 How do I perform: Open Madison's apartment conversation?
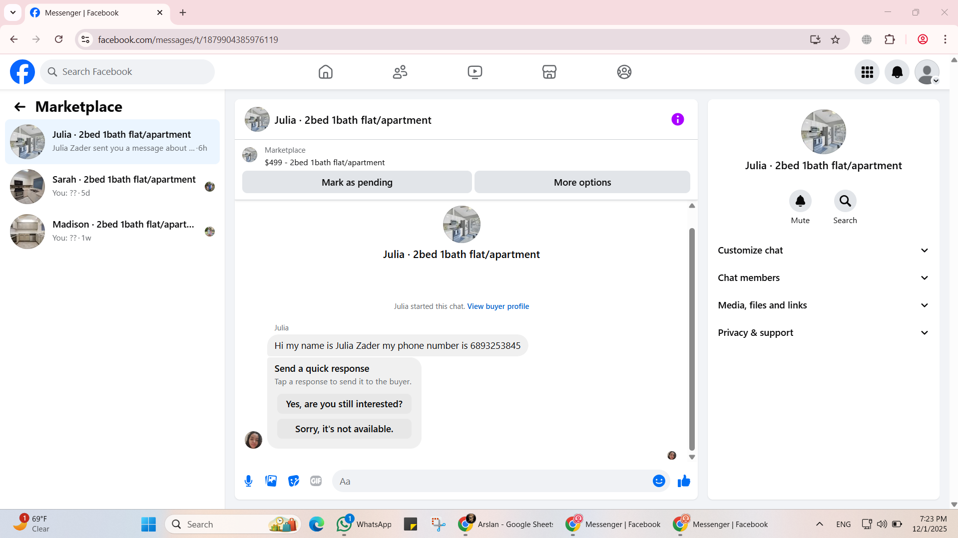(x=112, y=232)
